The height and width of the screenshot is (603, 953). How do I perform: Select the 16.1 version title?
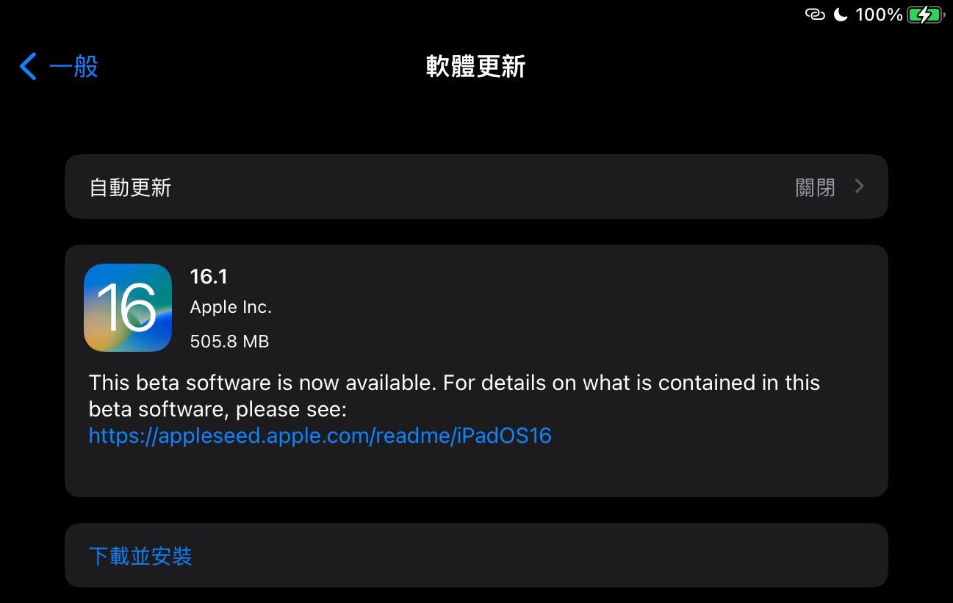tap(209, 276)
